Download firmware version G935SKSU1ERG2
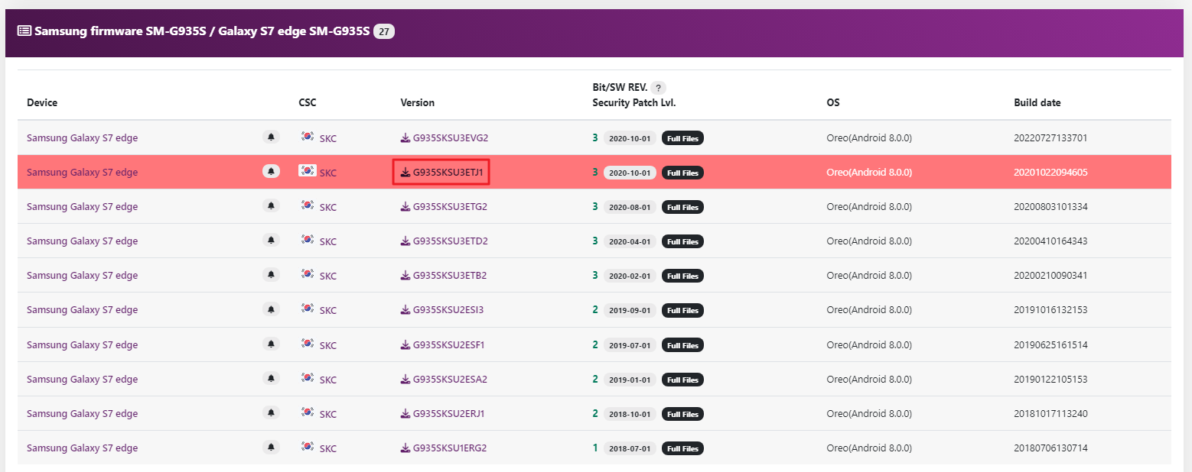 (x=445, y=448)
